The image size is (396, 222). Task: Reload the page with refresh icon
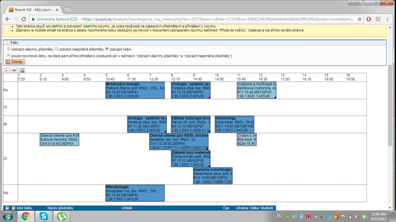pyautogui.click(x=24, y=19)
